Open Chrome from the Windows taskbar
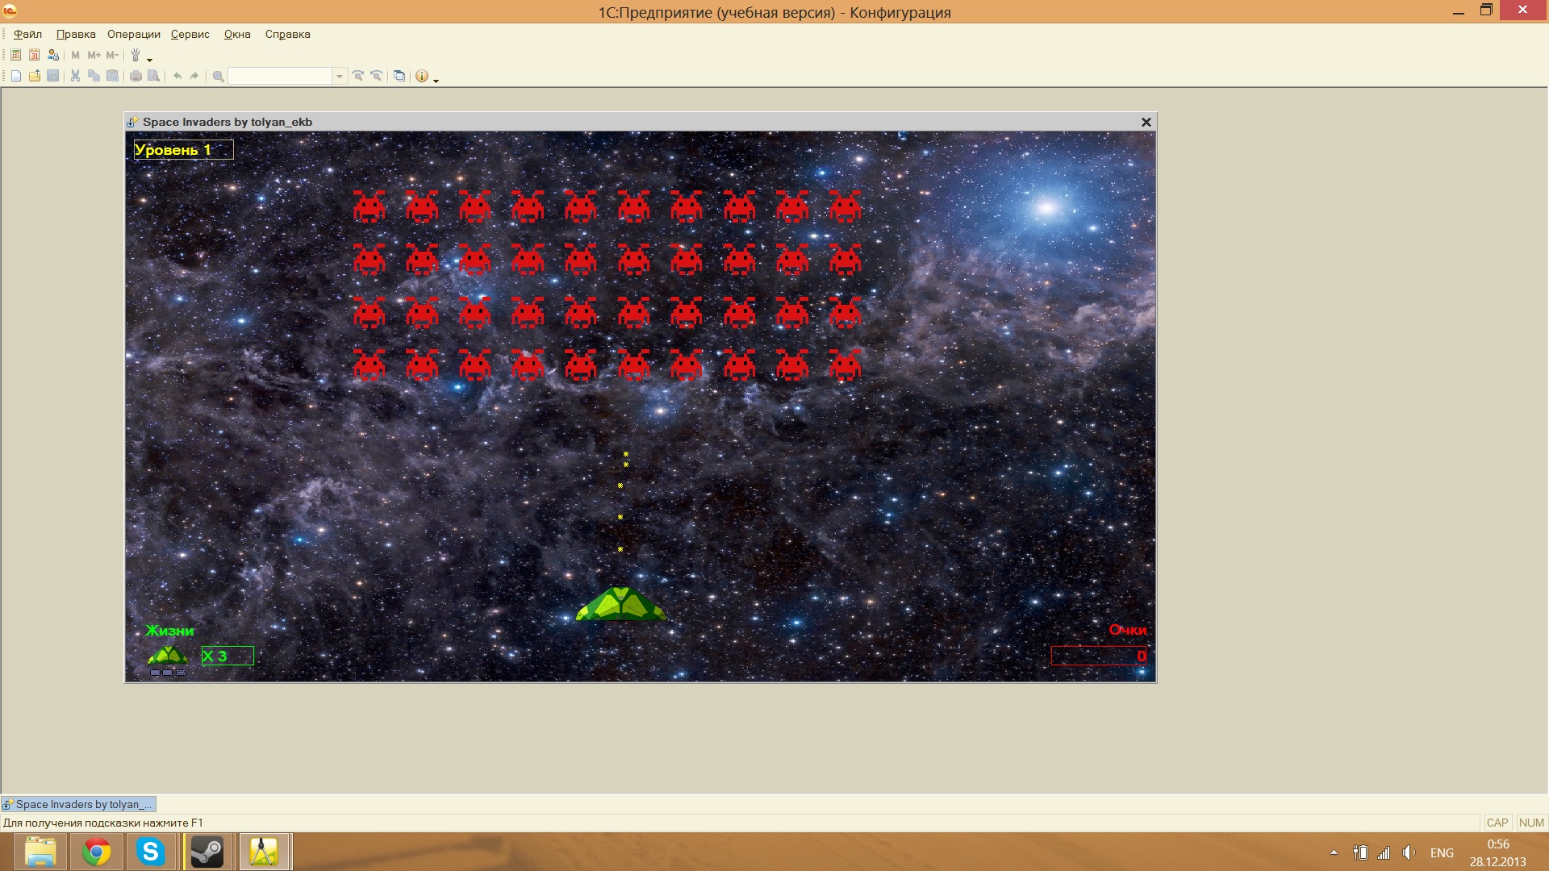This screenshot has width=1549, height=871. click(97, 852)
